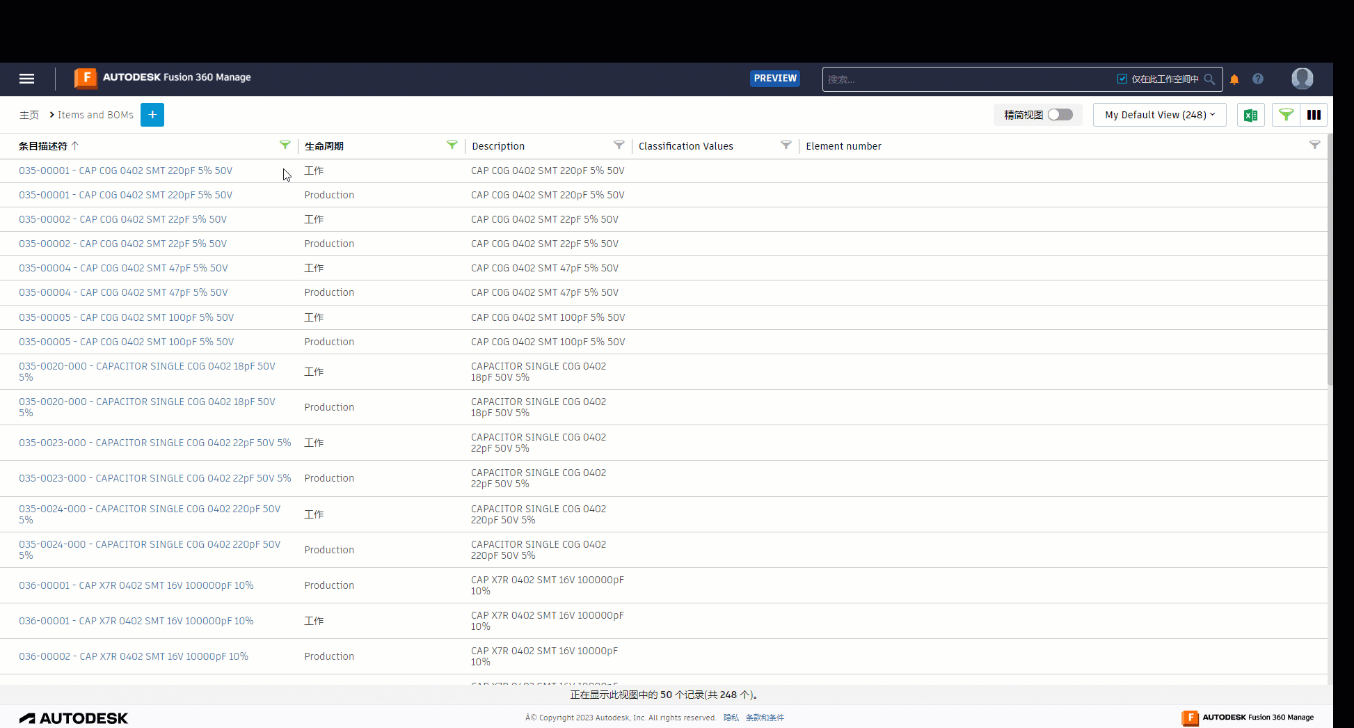Open 036-00002 CAP X7R 10000pF item
The width and height of the screenshot is (1354, 728).
133,656
